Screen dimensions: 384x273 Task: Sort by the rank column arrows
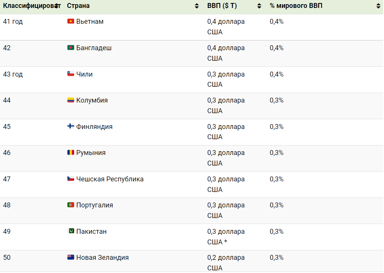point(56,6)
